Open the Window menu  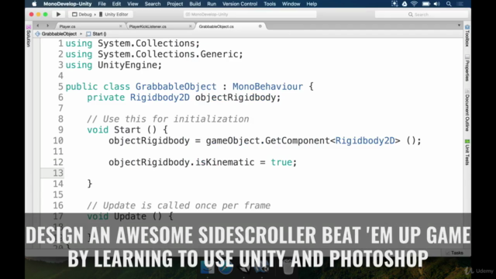pos(291,4)
